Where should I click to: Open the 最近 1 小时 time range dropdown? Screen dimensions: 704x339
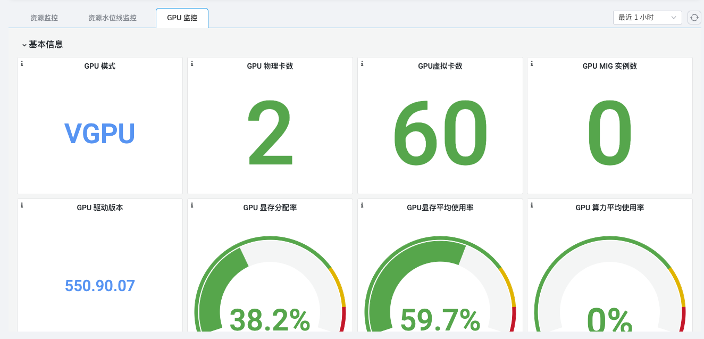click(647, 18)
